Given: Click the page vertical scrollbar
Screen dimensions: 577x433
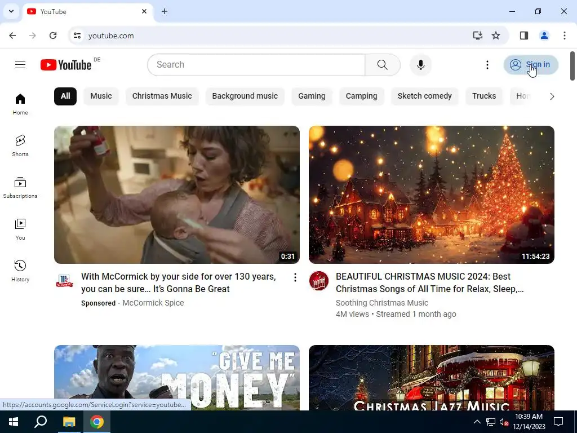Looking at the screenshot, I should [572, 67].
